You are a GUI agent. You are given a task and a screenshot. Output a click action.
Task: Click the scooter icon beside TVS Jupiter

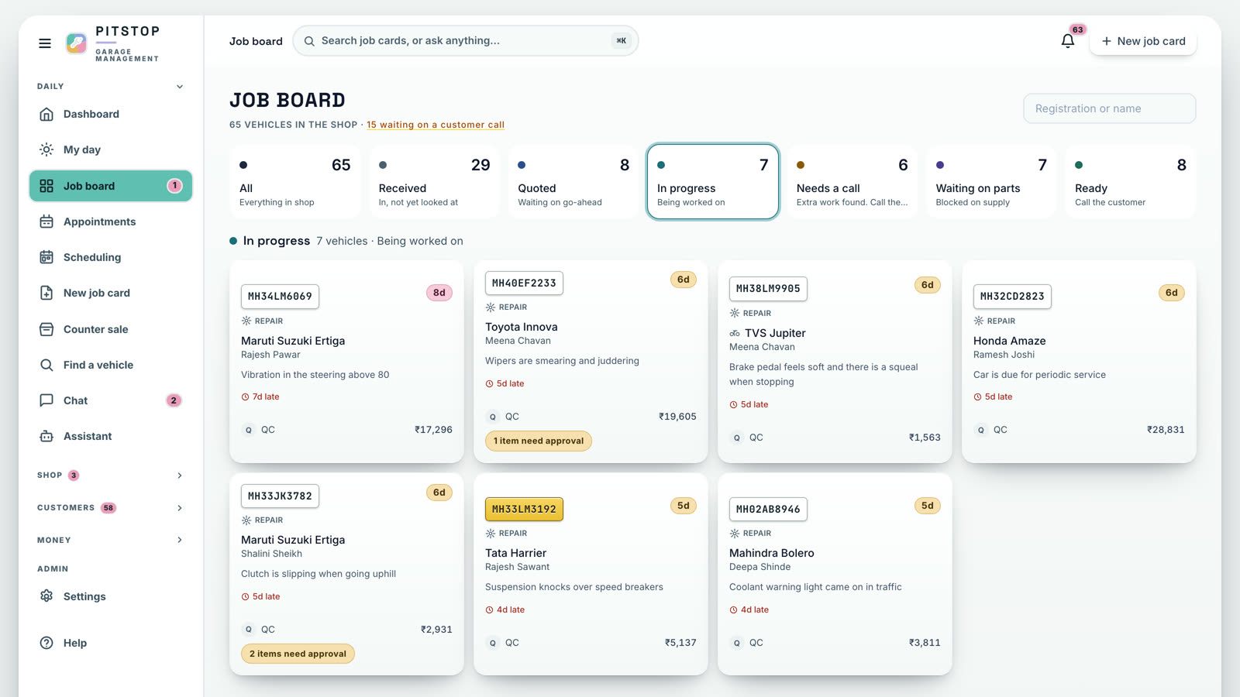click(x=735, y=333)
